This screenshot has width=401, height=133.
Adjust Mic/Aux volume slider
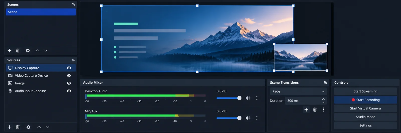coord(229,118)
